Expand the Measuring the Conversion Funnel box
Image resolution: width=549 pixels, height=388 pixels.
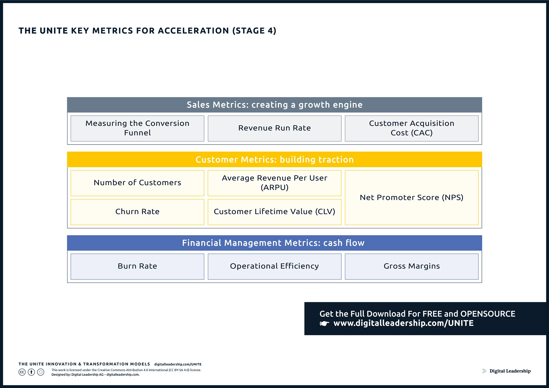(x=137, y=128)
